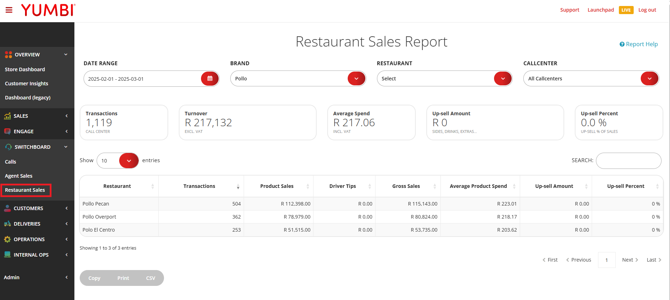This screenshot has height=300, width=670.
Task: Jump to the Last page
Action: point(654,260)
